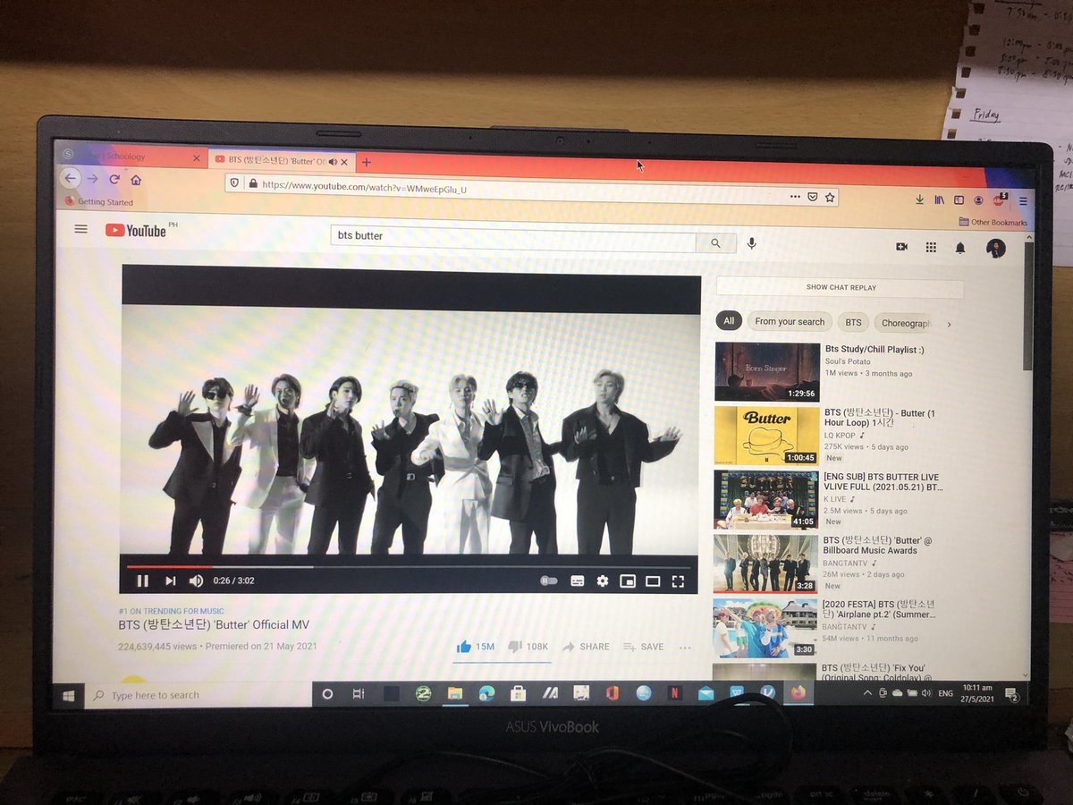
Task: Open 'Butter @ Billboard Music Awards' title
Action: (x=880, y=546)
